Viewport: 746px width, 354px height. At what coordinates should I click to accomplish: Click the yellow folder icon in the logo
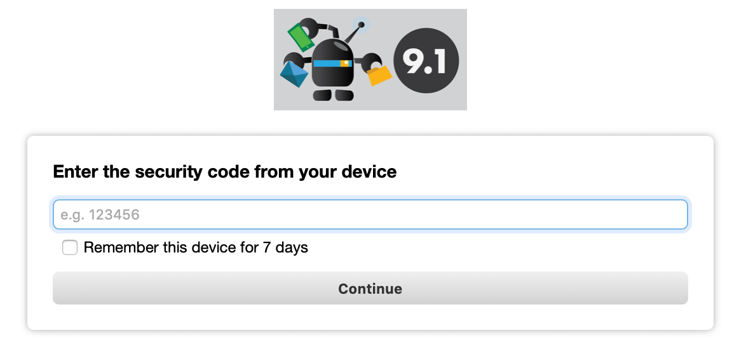click(x=379, y=75)
